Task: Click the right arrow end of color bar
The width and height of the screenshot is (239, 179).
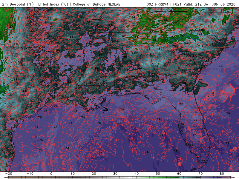Action: 233,177
